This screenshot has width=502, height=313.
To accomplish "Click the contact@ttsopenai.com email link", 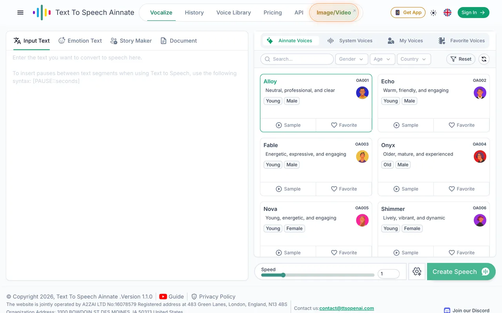I will pos(347,308).
